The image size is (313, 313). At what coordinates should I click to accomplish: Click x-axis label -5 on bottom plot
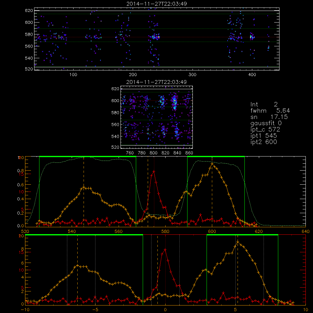(95, 310)
